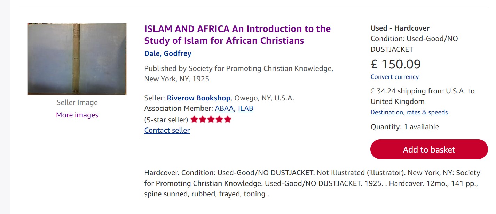Follow the ILAB association link

point(245,108)
